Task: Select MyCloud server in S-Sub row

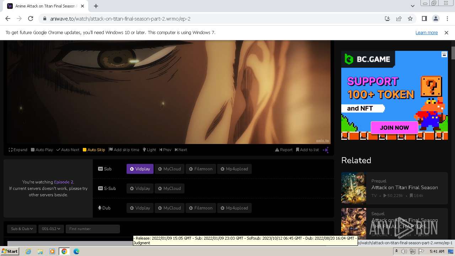Action: click(170, 188)
